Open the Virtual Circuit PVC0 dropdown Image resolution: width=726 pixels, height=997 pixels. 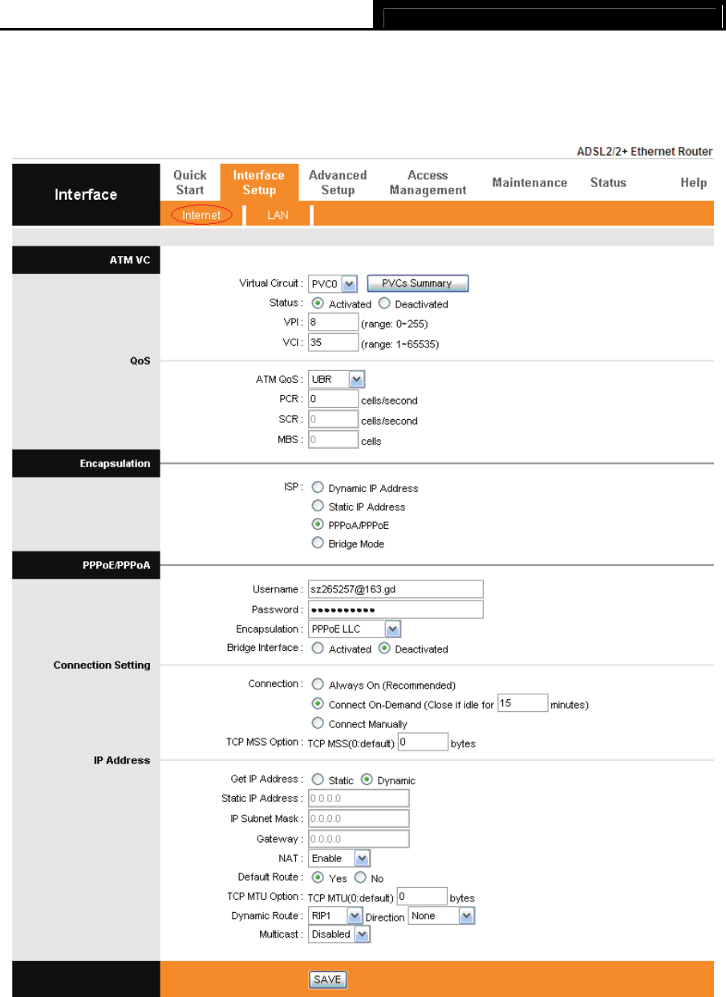(334, 284)
